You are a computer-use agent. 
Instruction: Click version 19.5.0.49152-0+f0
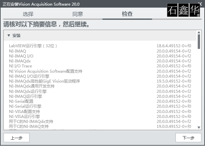(x=174, y=81)
